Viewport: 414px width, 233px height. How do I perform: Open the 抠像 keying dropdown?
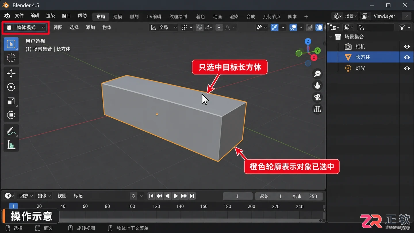coord(44,196)
